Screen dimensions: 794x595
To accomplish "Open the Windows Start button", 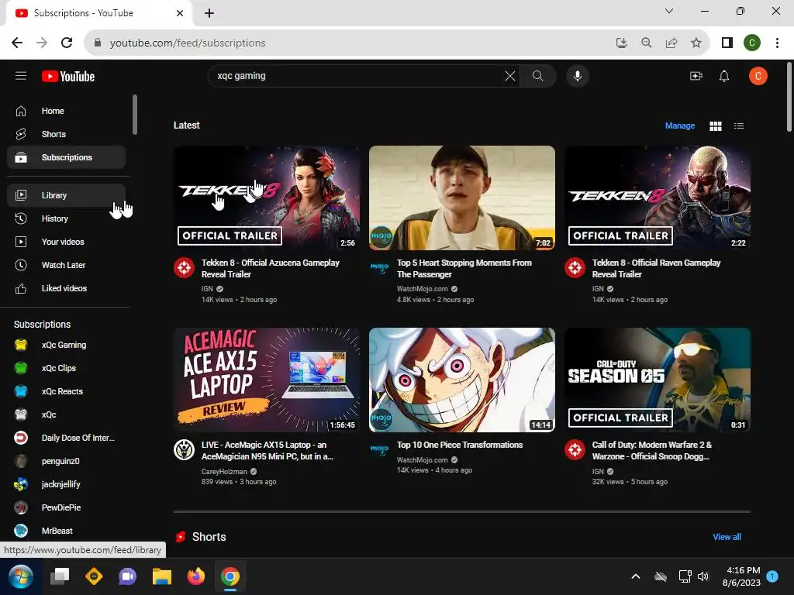I will click(x=21, y=576).
